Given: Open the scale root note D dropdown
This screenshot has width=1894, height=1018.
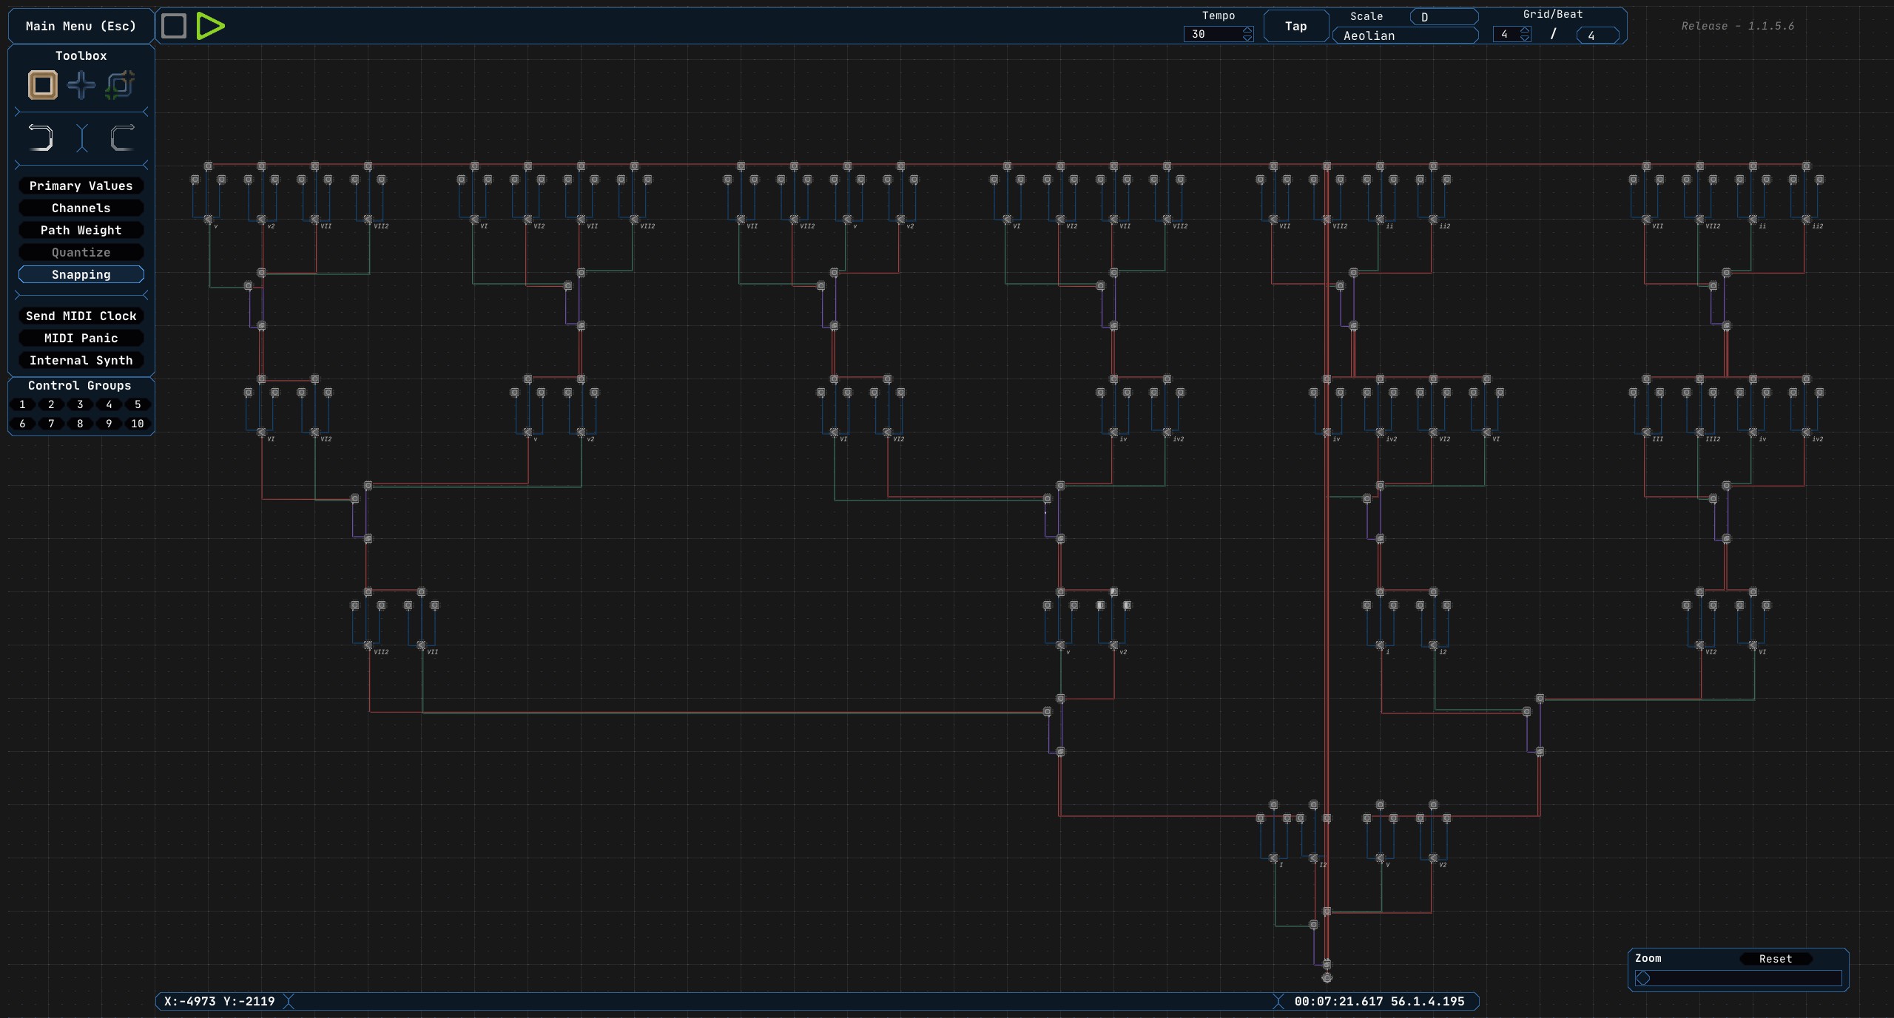Looking at the screenshot, I should [1443, 17].
